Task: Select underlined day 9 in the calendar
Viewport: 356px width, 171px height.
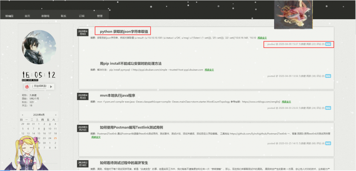Action: point(44,129)
